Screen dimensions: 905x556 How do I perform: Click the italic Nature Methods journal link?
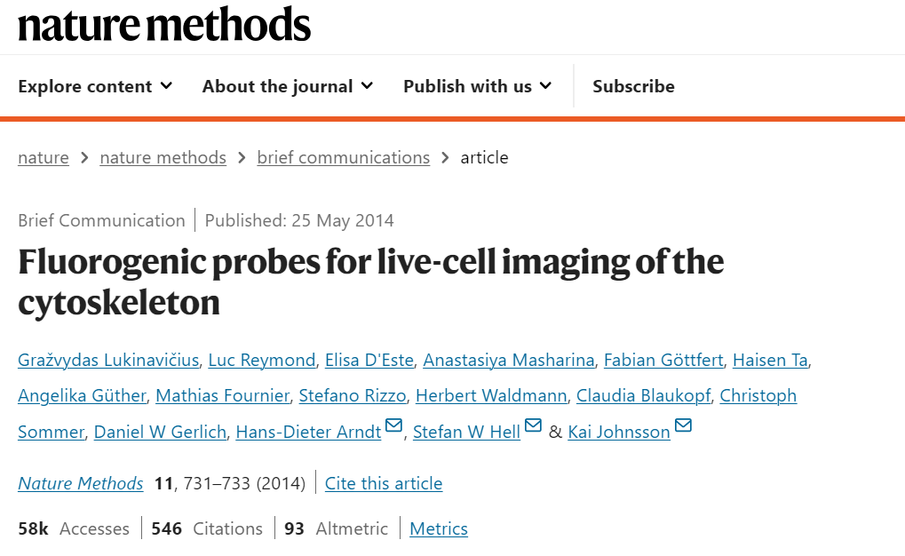[80, 483]
